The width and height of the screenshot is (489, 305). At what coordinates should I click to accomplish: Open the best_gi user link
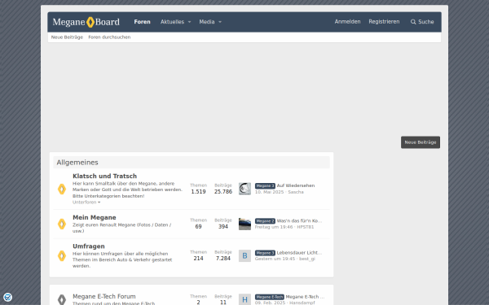click(x=307, y=259)
